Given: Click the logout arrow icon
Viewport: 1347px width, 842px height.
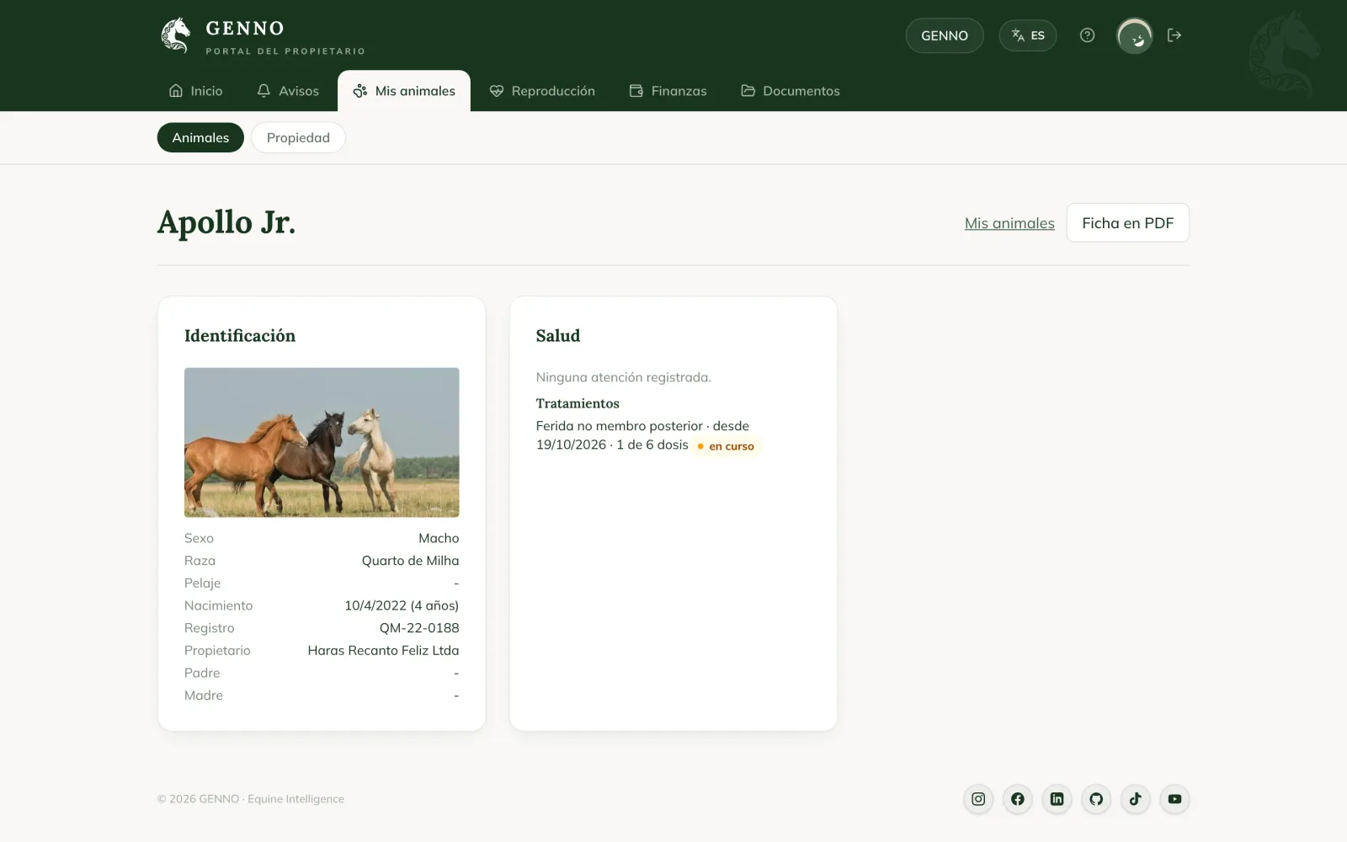Looking at the screenshot, I should pos(1174,35).
